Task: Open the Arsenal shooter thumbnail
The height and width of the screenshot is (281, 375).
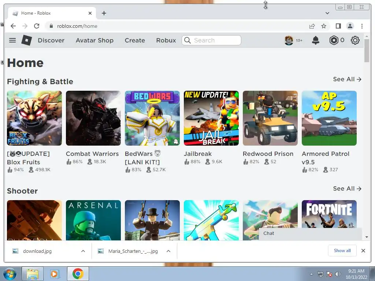Action: [x=93, y=220]
